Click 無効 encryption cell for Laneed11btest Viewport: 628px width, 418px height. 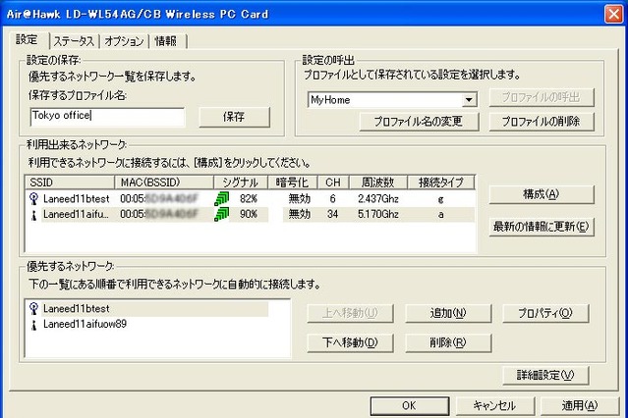click(300, 199)
